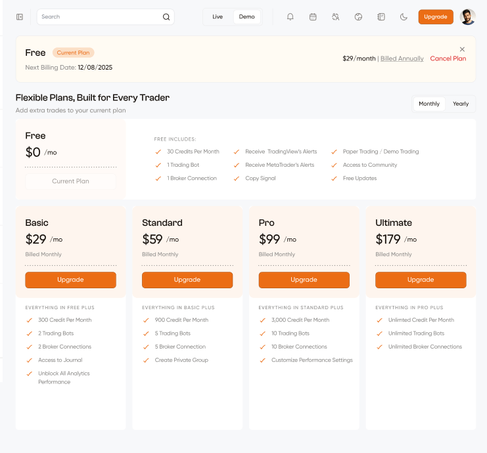Click "Receive TradingView's Alerts" text
This screenshot has width=487, height=453.
(281, 152)
